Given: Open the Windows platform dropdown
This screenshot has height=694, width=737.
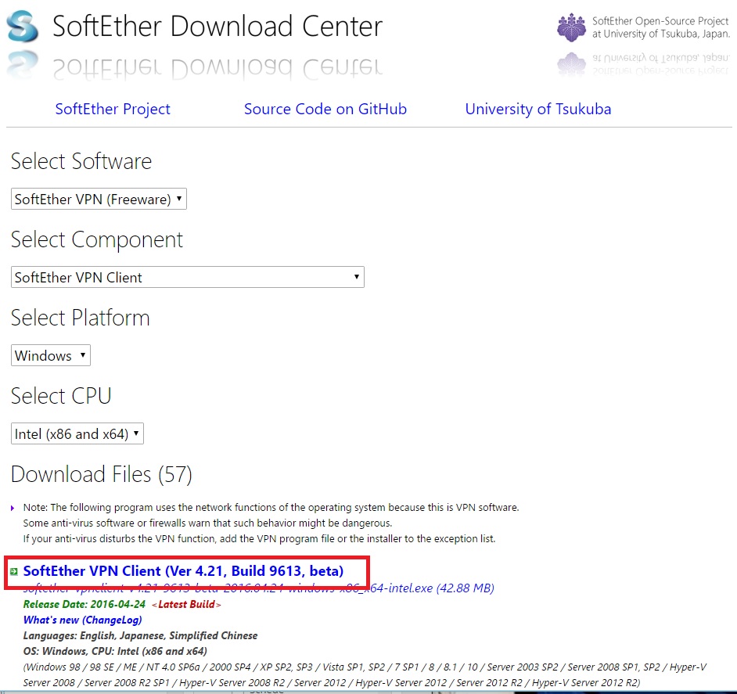Looking at the screenshot, I should [50, 354].
